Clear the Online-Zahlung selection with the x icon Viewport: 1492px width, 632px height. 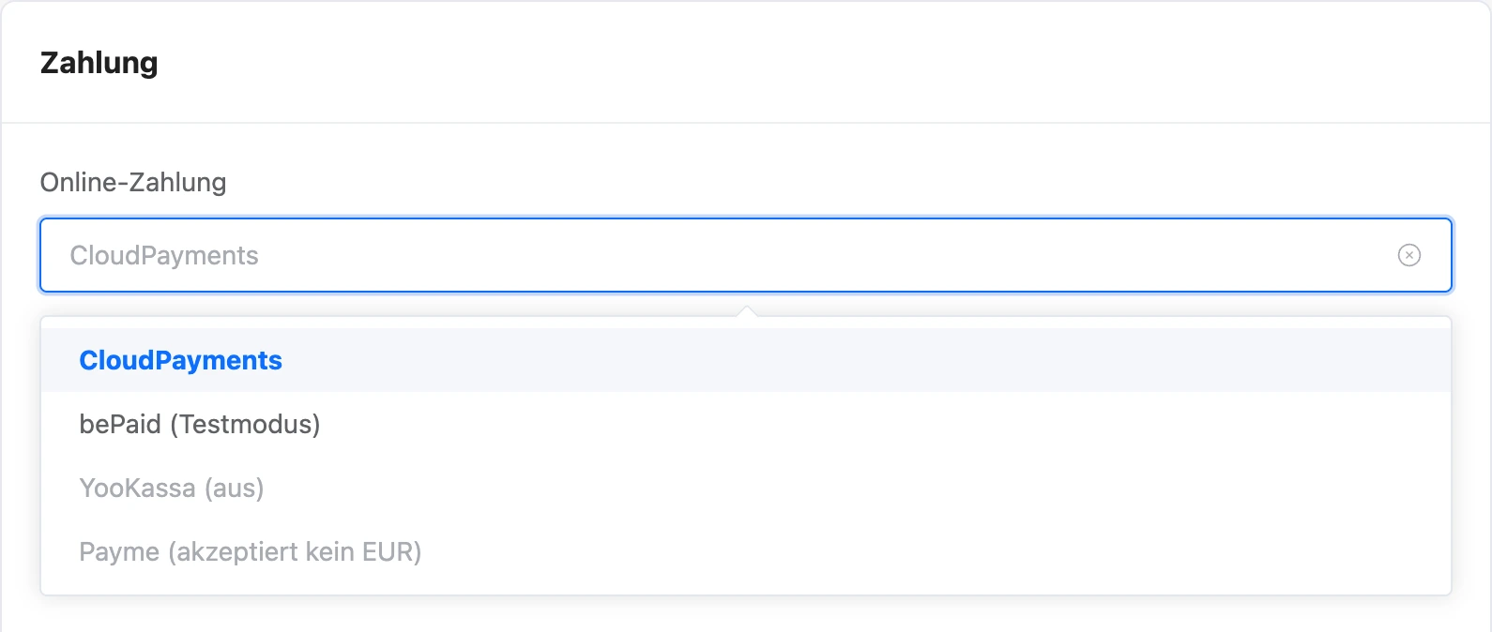[1408, 255]
